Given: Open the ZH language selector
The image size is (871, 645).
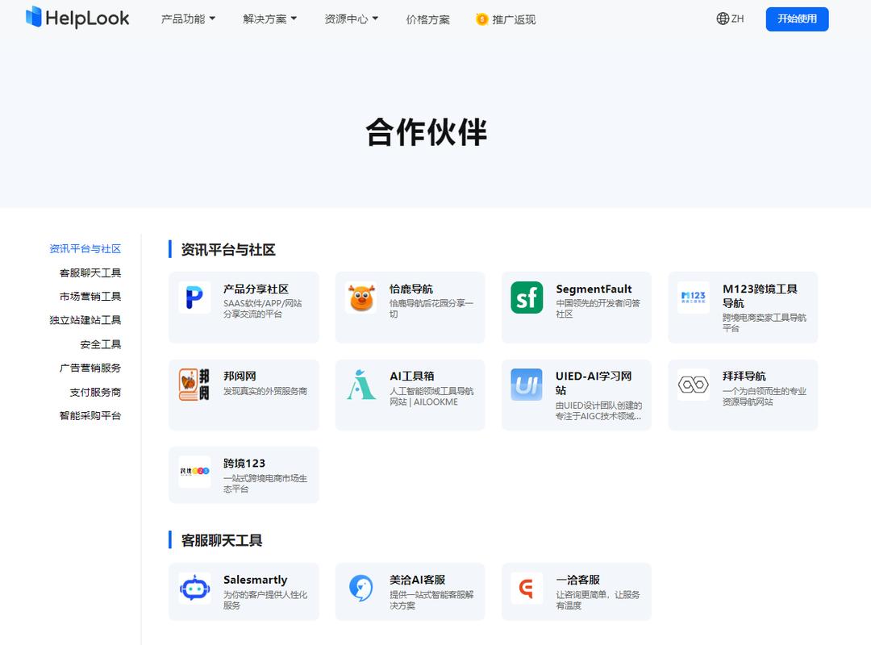Looking at the screenshot, I should click(730, 19).
